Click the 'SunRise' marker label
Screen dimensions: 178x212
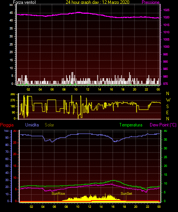point(58,194)
